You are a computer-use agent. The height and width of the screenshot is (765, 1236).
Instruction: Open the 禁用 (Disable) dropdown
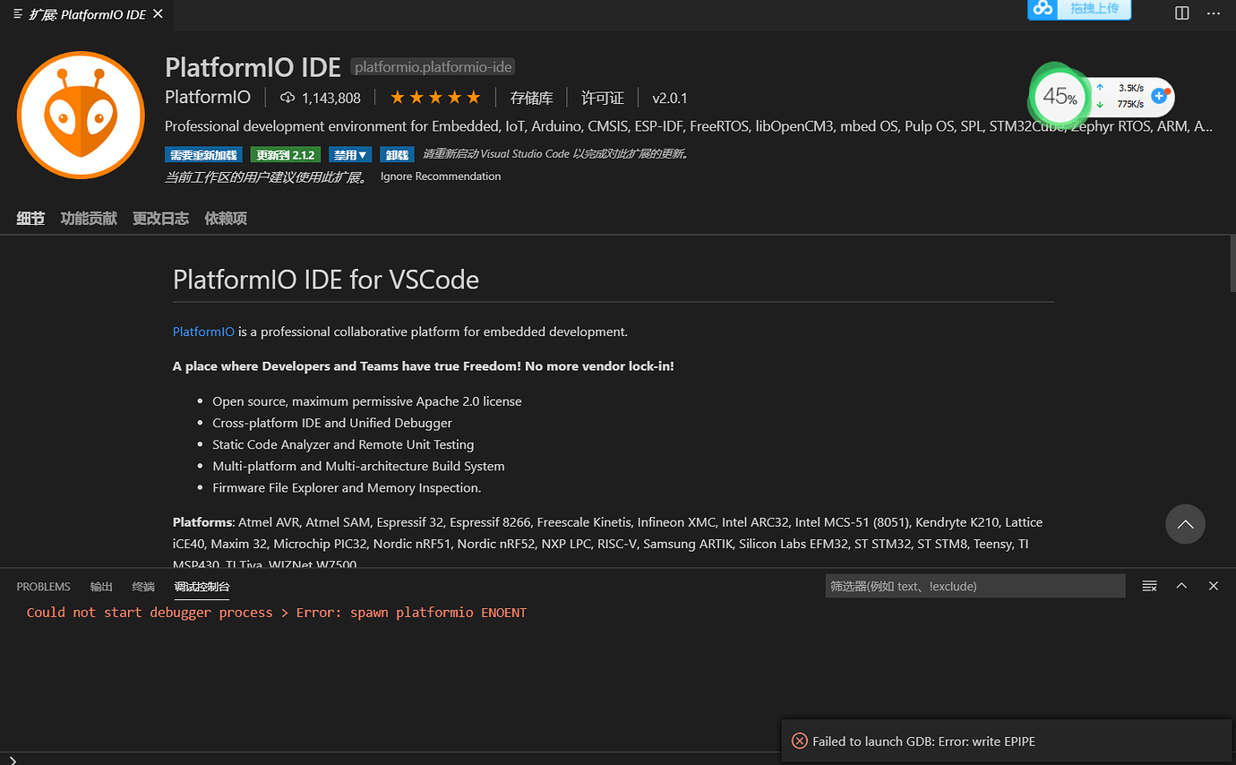(x=351, y=154)
